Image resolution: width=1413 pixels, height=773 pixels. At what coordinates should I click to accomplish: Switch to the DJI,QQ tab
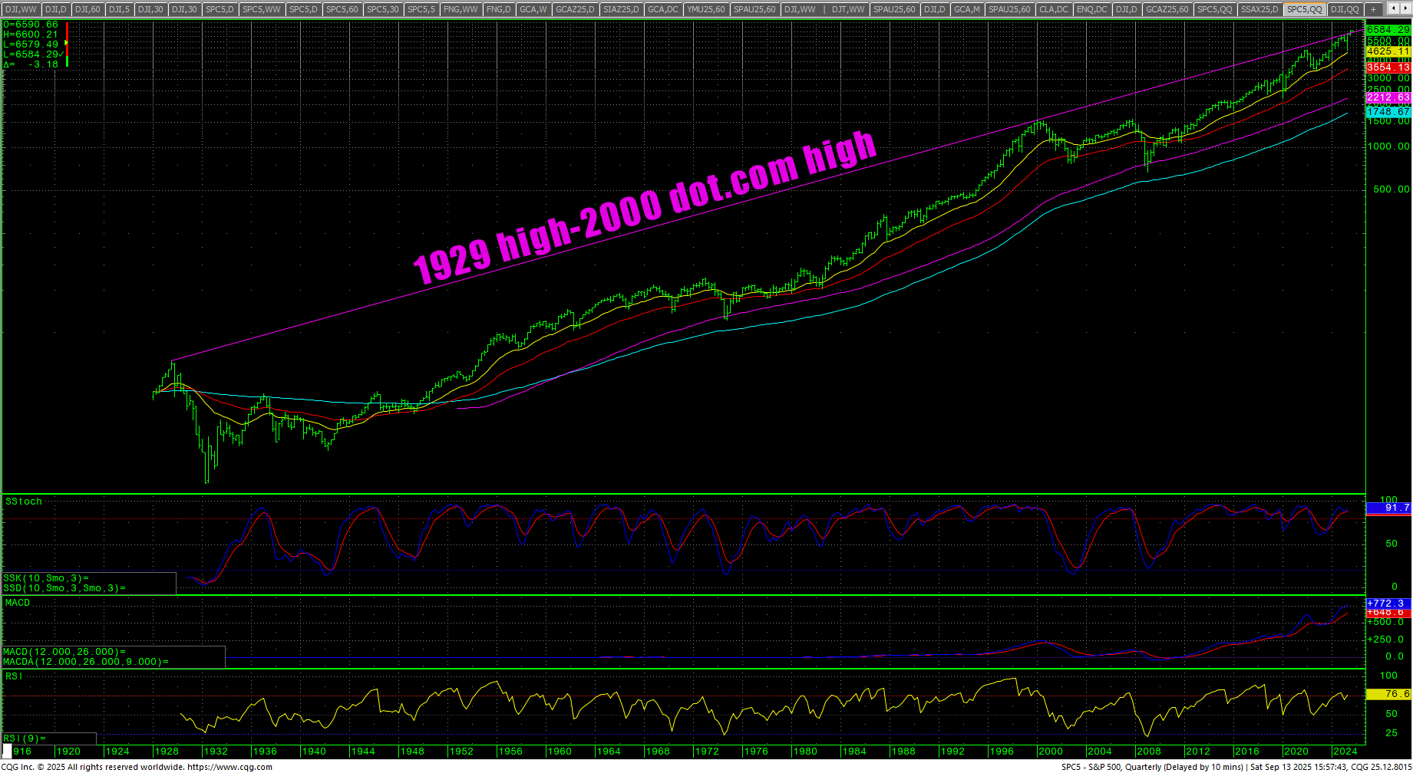point(1344,9)
